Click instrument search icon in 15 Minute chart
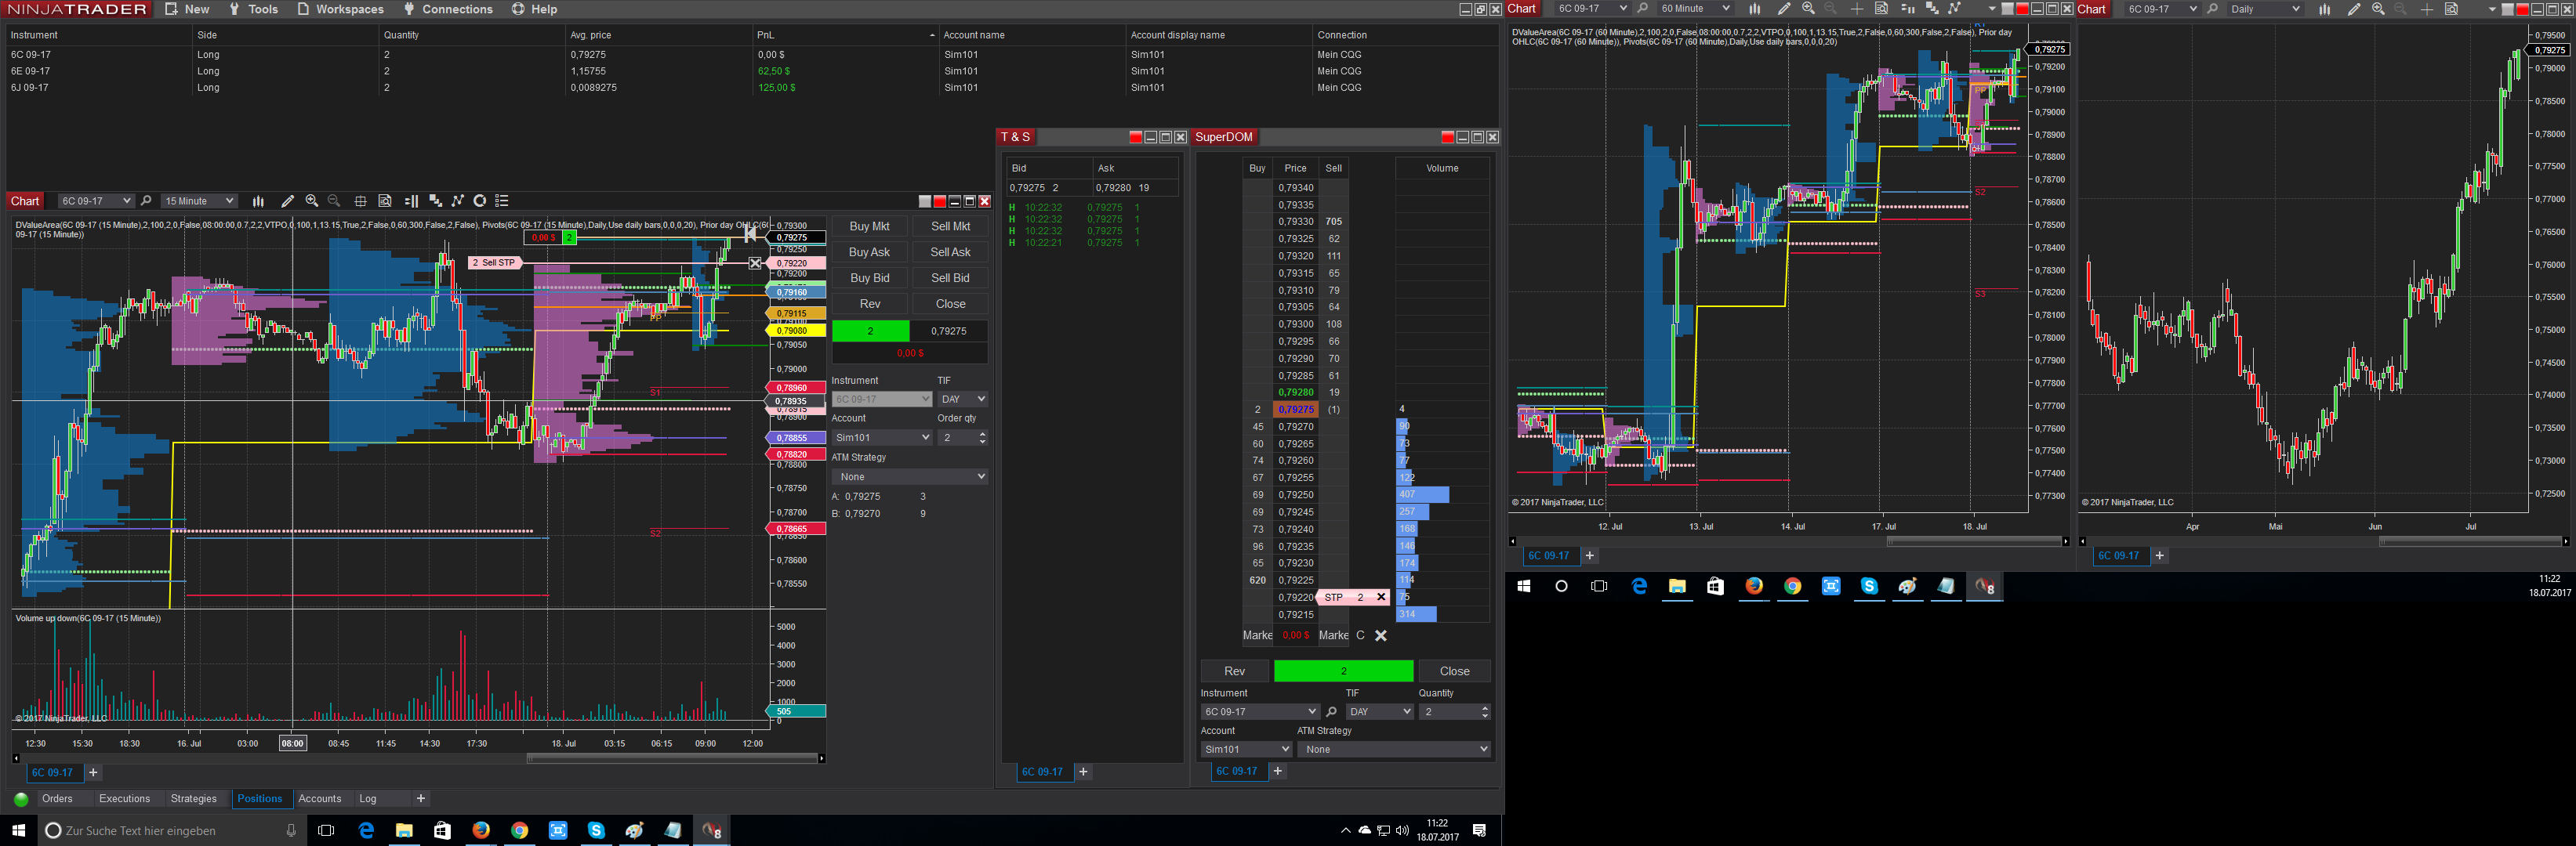2576x846 pixels. (146, 201)
